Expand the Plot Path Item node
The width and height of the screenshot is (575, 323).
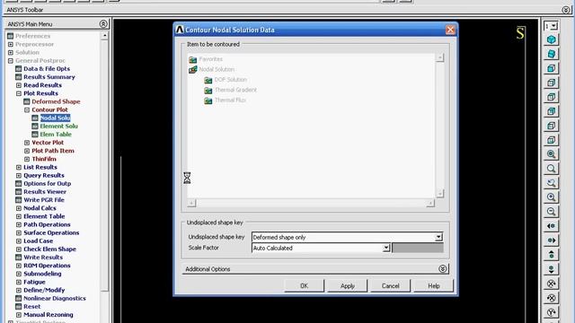click(x=27, y=151)
